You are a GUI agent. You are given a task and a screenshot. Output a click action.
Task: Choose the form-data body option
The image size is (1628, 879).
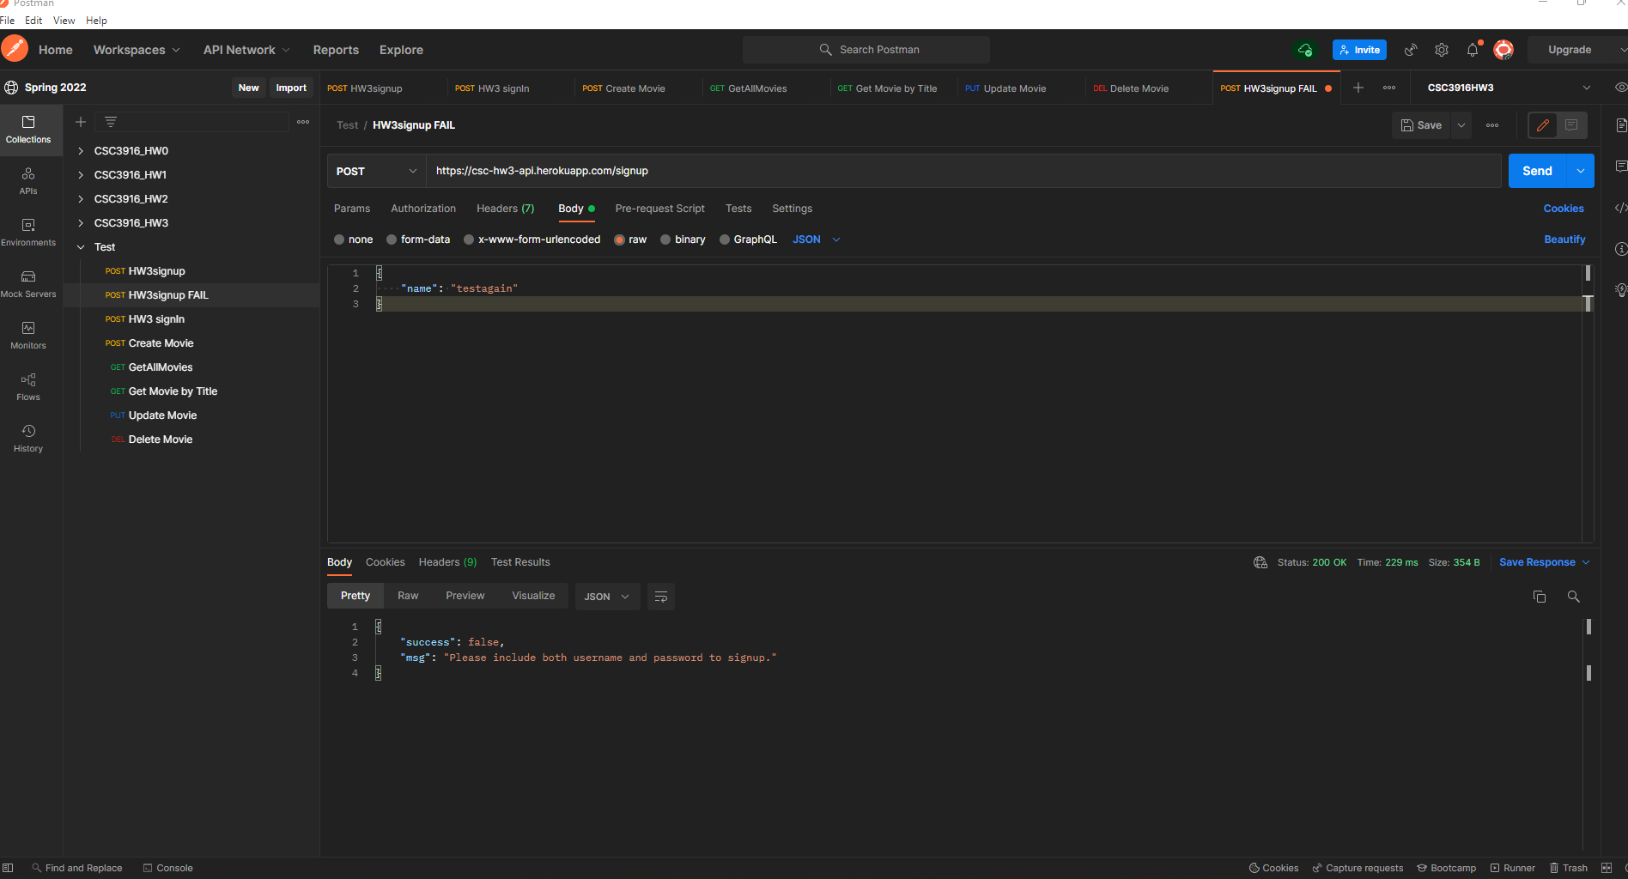[392, 239]
